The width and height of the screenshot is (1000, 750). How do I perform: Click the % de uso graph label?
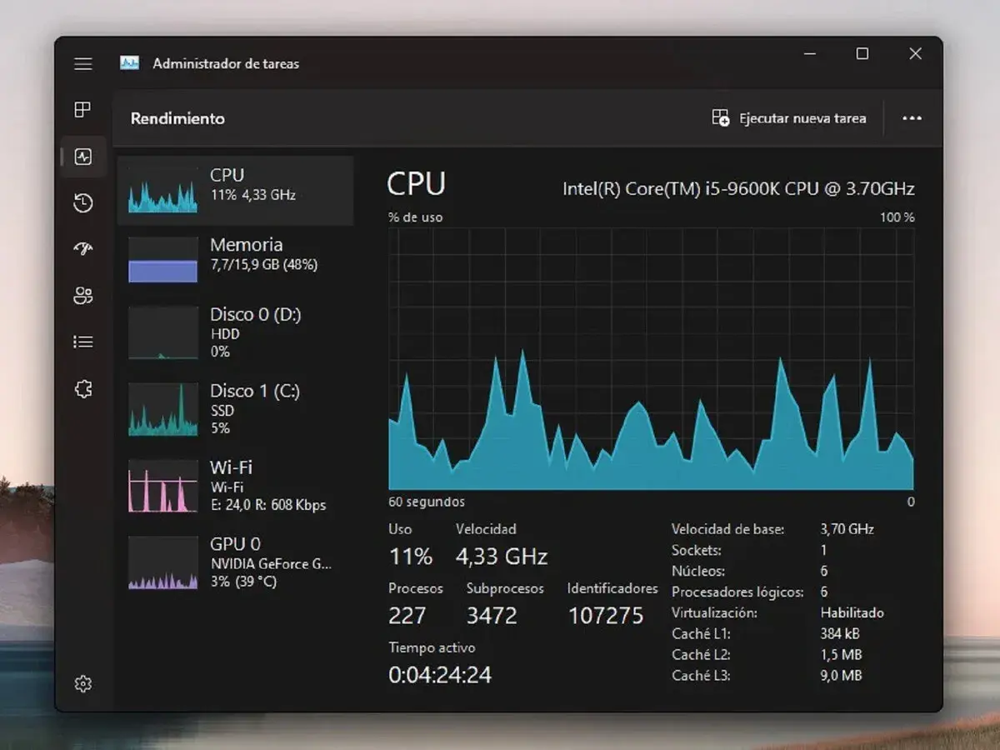(x=415, y=217)
